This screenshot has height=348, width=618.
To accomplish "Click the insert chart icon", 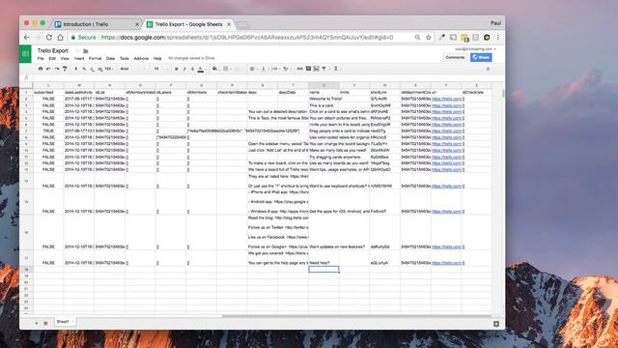I will coord(316,69).
